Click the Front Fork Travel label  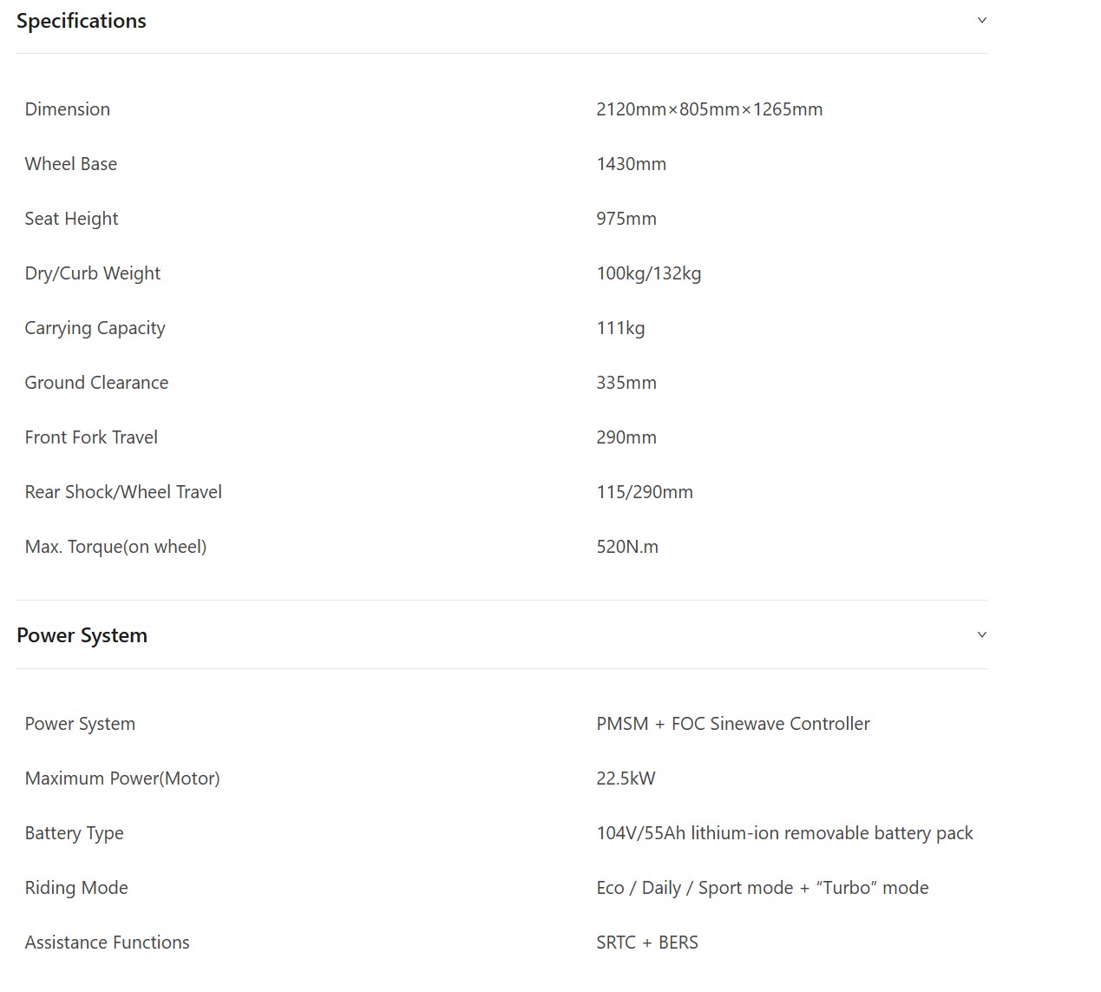[91, 437]
